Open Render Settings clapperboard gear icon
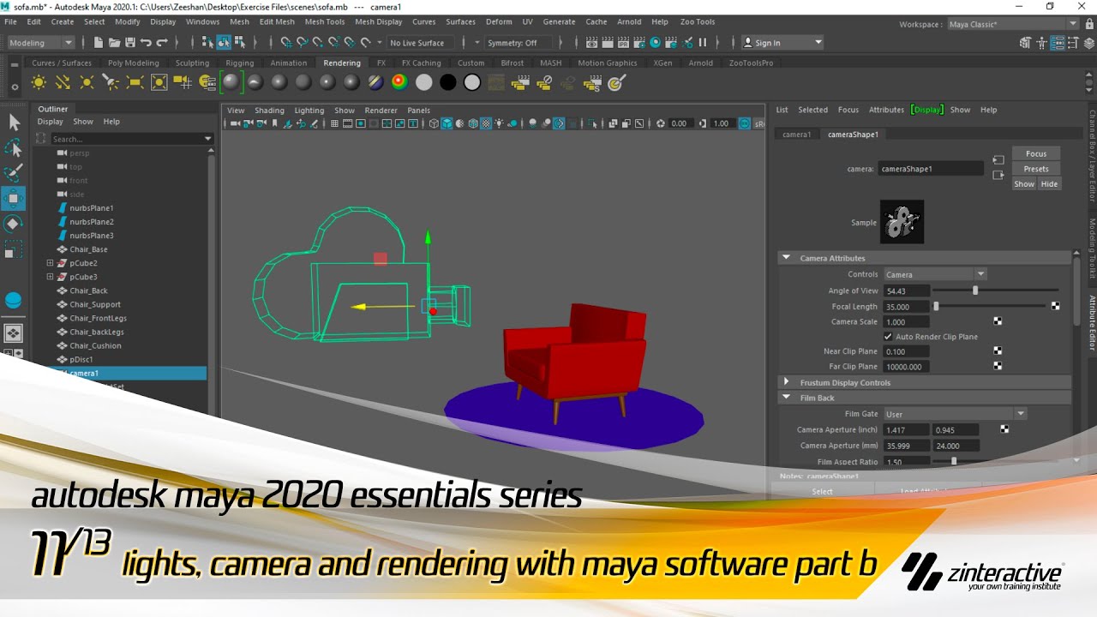 639,42
